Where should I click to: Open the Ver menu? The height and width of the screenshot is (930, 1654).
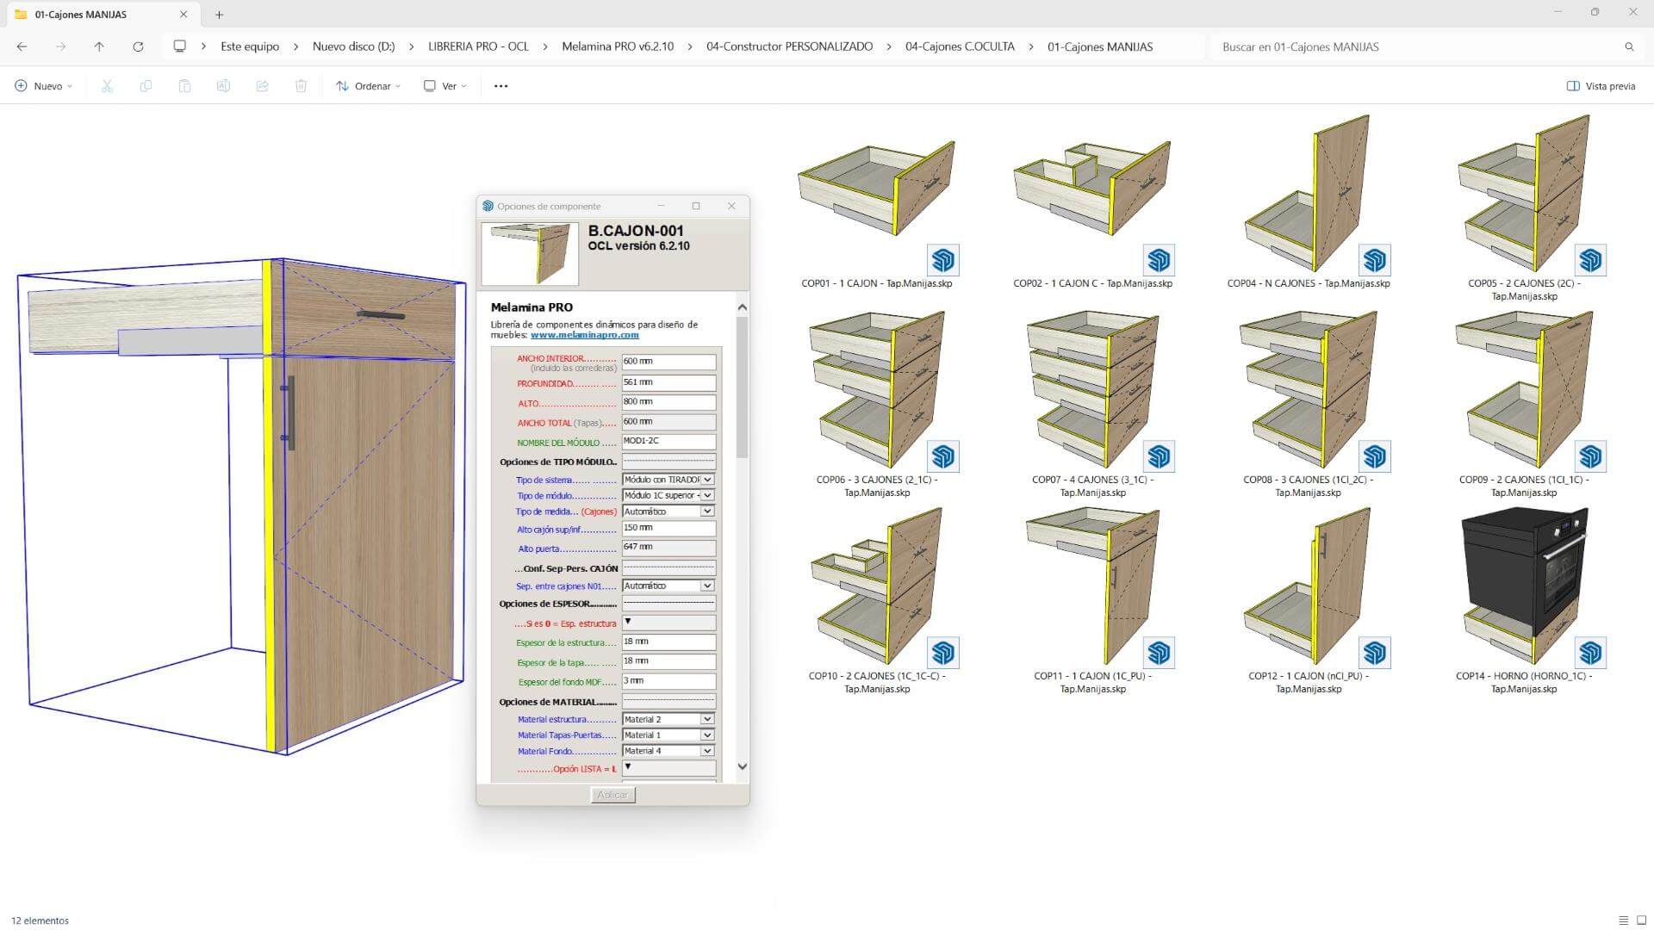(x=445, y=86)
